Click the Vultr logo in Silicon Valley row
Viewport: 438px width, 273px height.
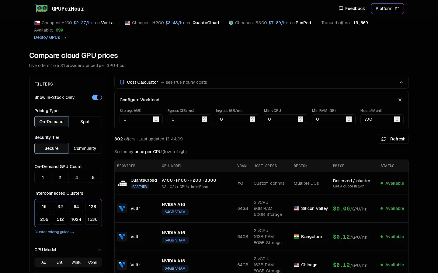click(122, 208)
